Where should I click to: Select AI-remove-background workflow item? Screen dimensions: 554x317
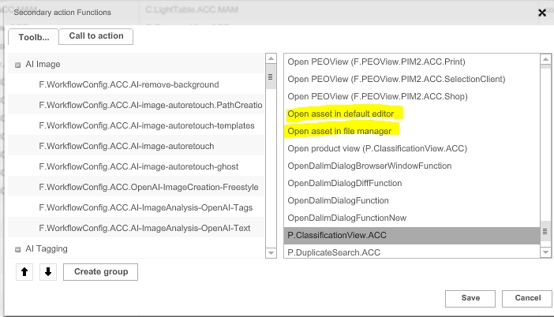pyautogui.click(x=129, y=84)
